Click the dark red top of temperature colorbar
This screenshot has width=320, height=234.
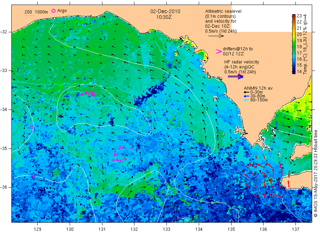294,16
